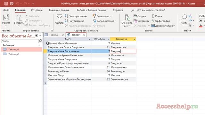
Task: Save the database with the floppy icon
Action: coord(6,4)
